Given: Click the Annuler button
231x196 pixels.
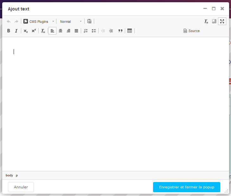Looking at the screenshot, I should (x=21, y=187).
